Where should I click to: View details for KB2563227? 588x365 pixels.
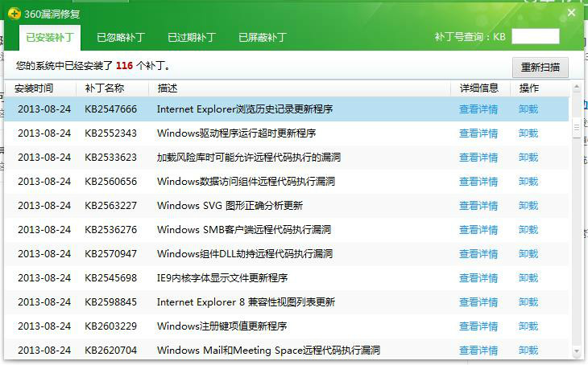point(478,206)
